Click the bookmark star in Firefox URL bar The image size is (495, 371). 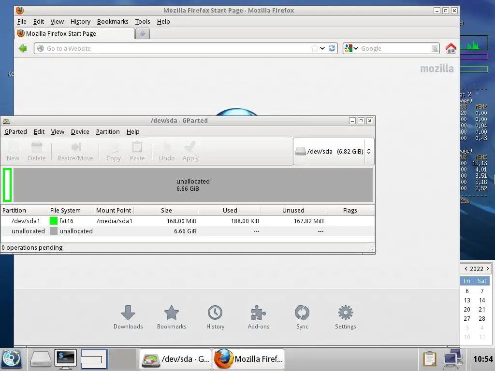tap(314, 48)
